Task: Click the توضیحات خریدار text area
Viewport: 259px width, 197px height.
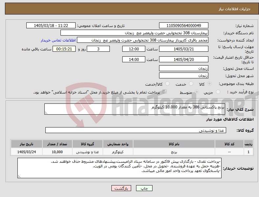Action: coord(119,168)
